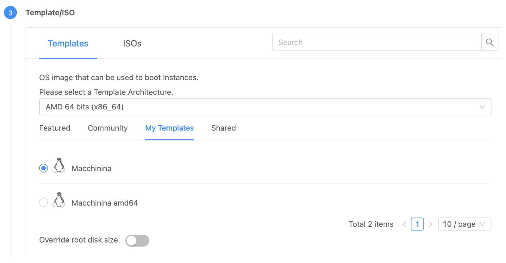Open the Shared templates tab

[x=223, y=128]
